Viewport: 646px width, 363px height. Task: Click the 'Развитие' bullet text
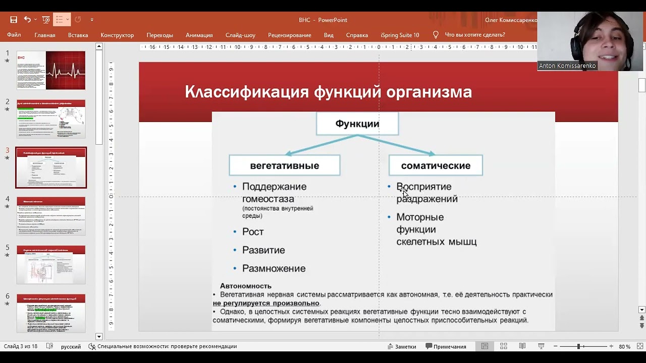[x=263, y=250]
